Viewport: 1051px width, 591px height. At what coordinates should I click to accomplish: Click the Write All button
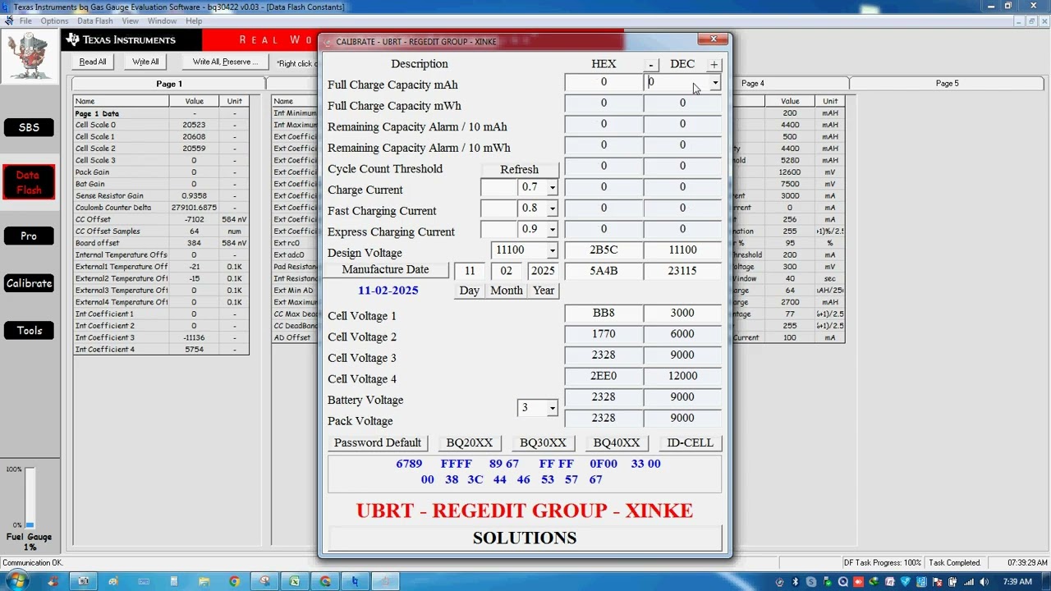point(145,62)
